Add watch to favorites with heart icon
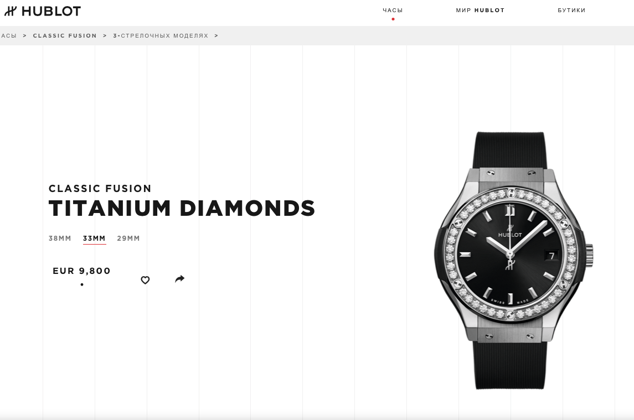 145,280
